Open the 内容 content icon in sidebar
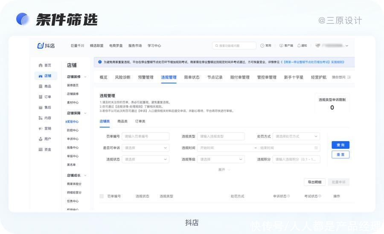 [41, 118]
